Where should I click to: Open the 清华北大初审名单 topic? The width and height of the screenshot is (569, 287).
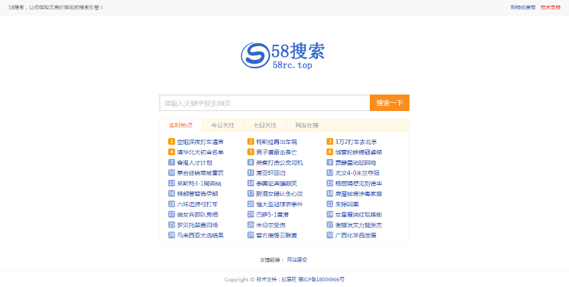click(200, 152)
